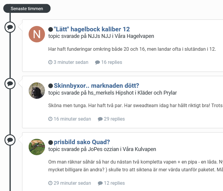
Task: Click speech bubble timeline marker beside sako Quad post
Action: pos(10,140)
